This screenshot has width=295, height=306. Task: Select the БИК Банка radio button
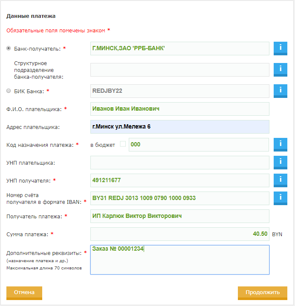9,91
